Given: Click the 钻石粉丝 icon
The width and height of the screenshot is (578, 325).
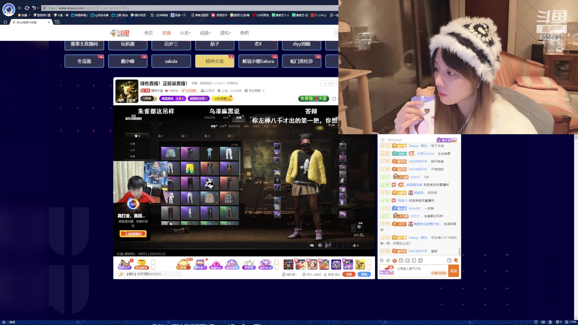Looking at the screenshot, I should pos(266,264).
